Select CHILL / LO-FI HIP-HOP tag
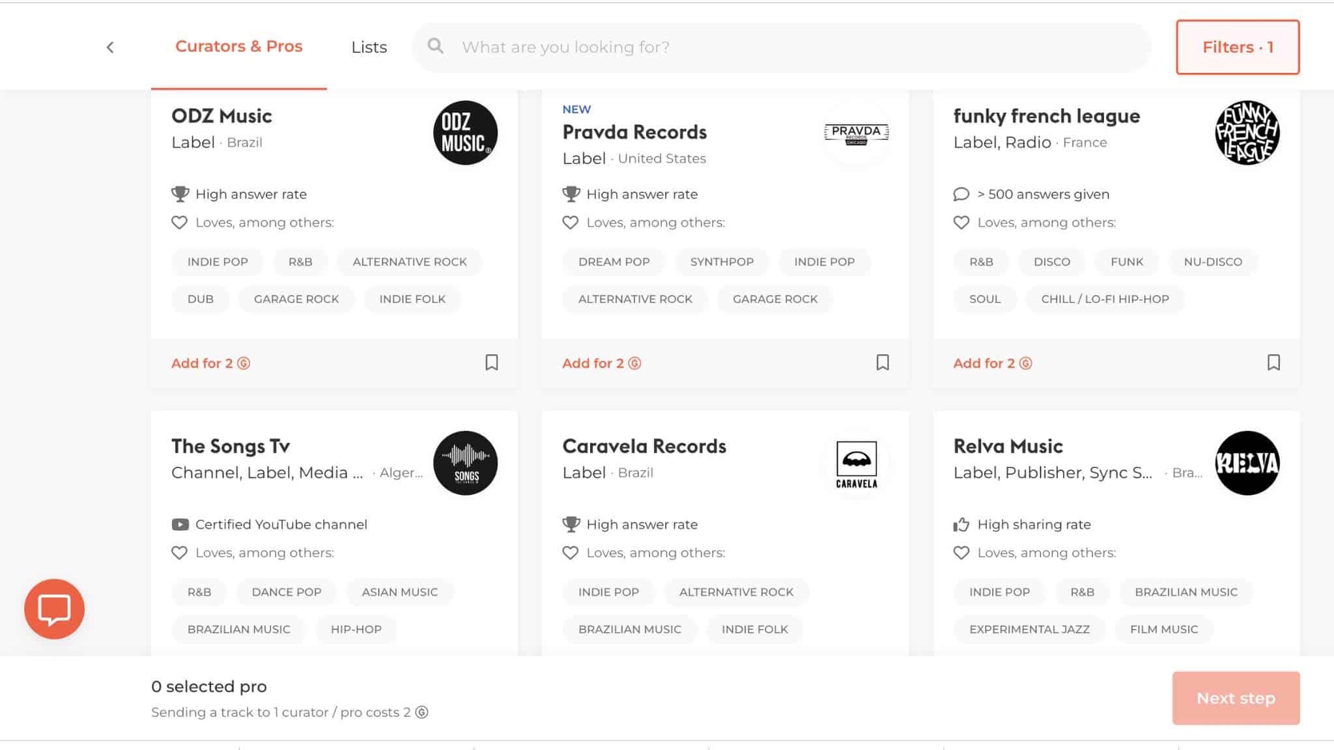1334x750 pixels. tap(1105, 299)
